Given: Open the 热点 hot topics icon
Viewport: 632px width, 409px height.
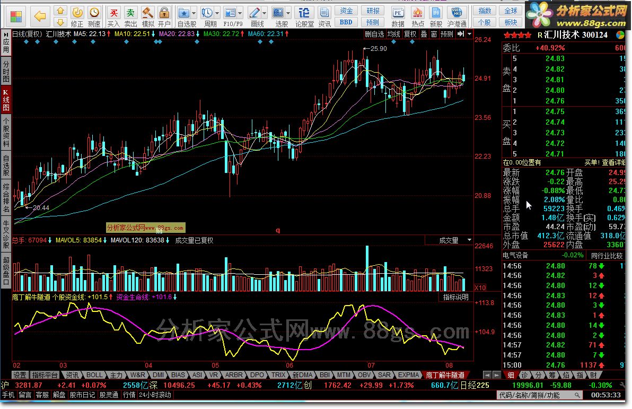Looking at the screenshot, I should 418,17.
